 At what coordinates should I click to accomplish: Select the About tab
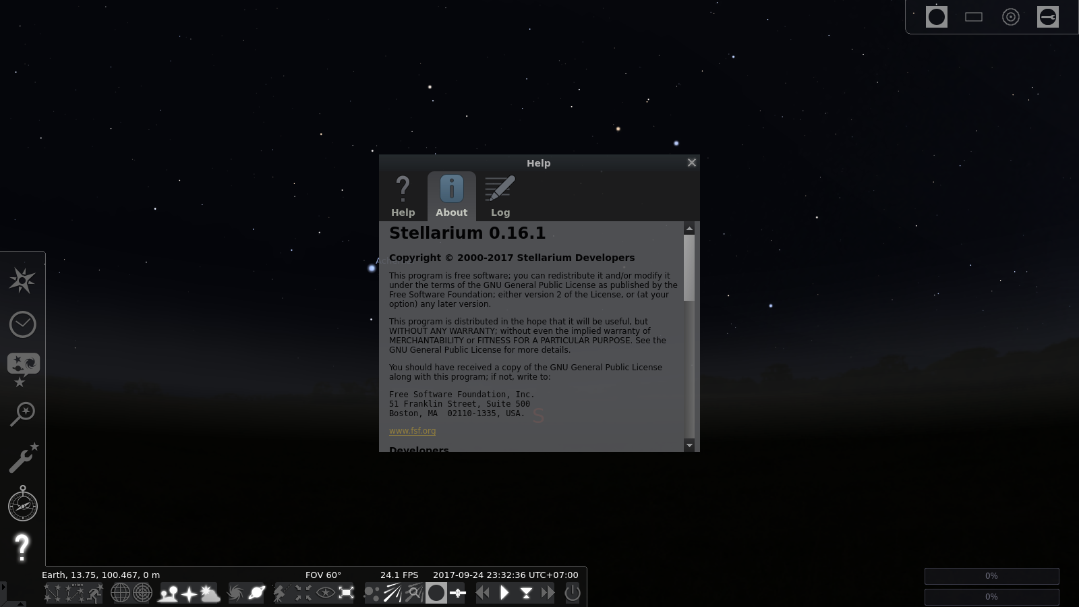(452, 196)
